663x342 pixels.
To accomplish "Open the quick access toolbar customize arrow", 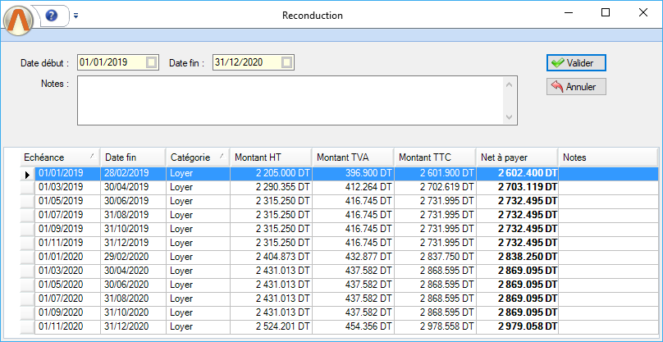I will point(75,16).
